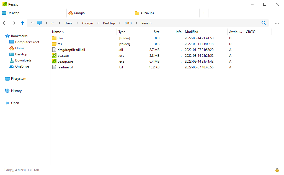Image resolution: width=284 pixels, height=175 pixels.
Task: Go forward with the right arrow
Action: click(14, 23)
